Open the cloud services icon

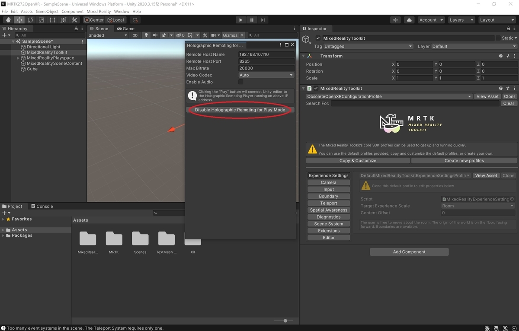[x=409, y=20]
